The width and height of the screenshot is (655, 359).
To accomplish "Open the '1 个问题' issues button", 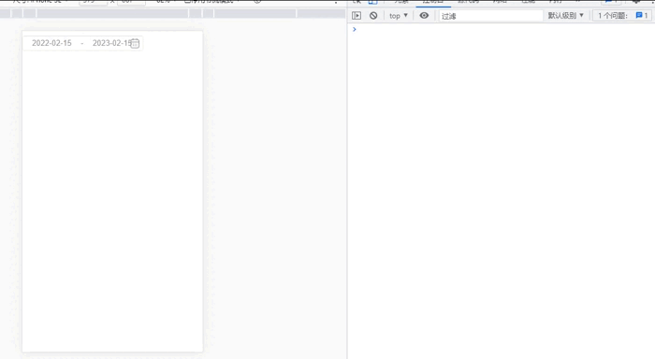I will (x=622, y=16).
